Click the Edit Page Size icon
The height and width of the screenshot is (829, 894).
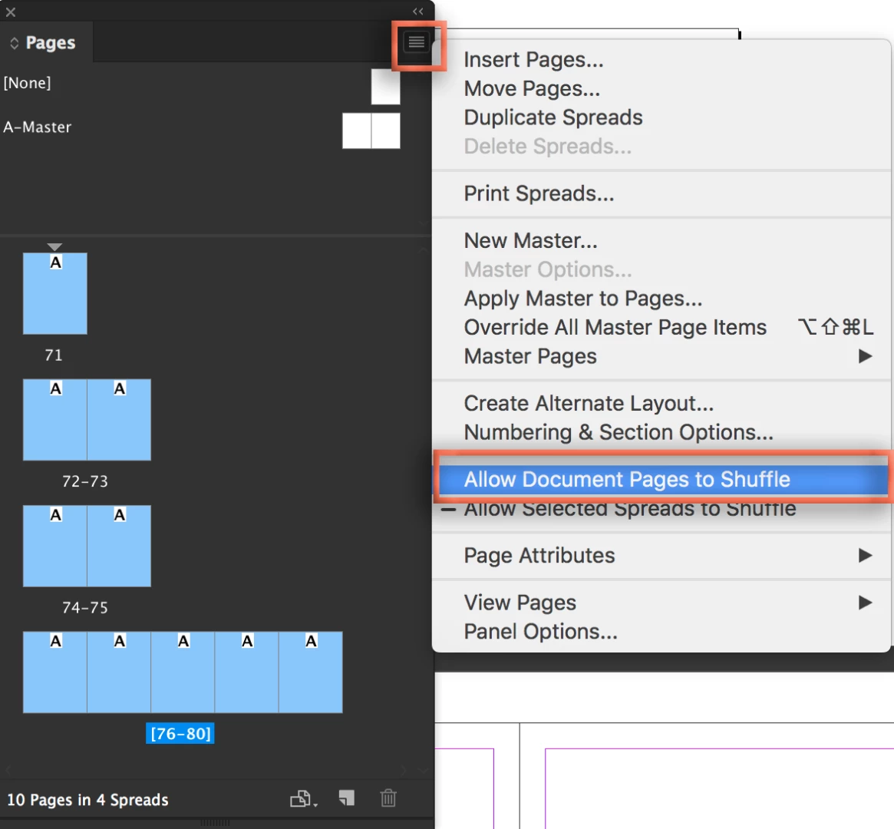[x=303, y=799]
